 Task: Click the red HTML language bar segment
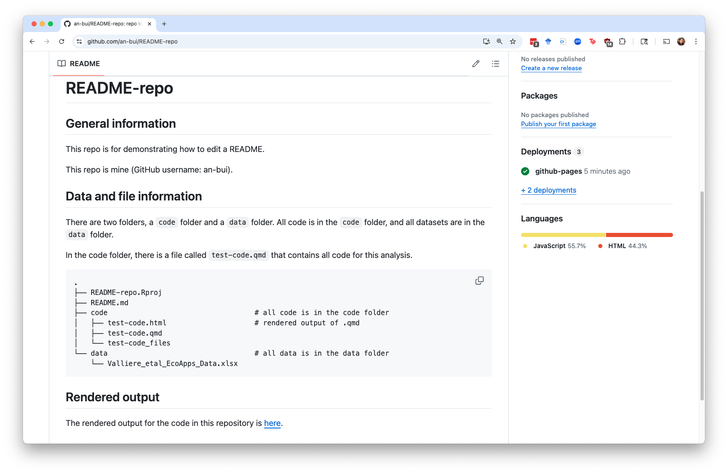pos(639,235)
